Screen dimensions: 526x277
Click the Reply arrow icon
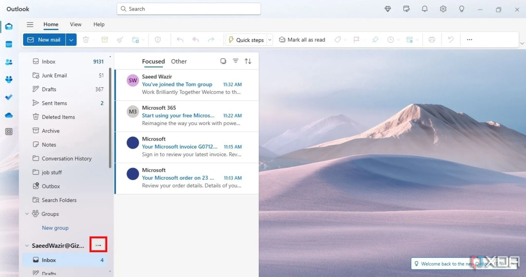(x=180, y=40)
